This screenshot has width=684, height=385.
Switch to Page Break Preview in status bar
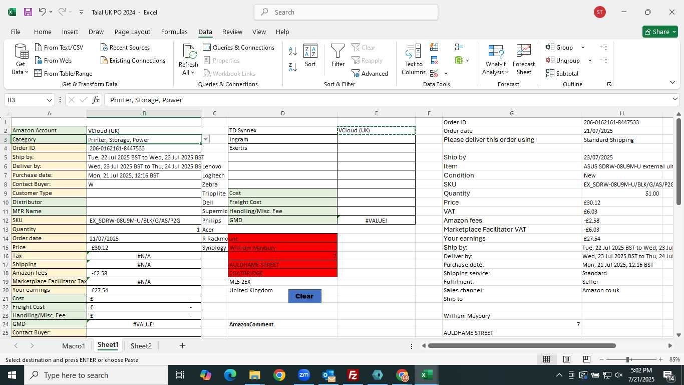coord(587,359)
